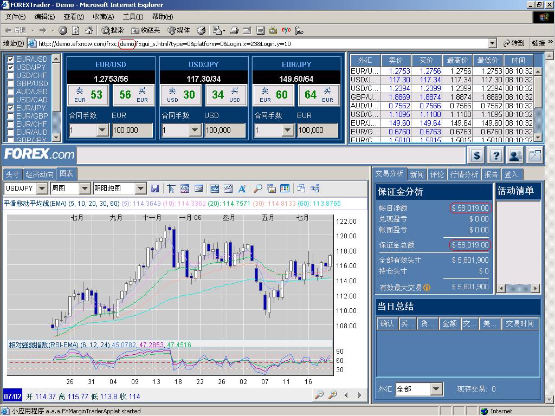Open the 外汇 全部 filter dropdown
The width and height of the screenshot is (555, 416).
click(x=436, y=389)
